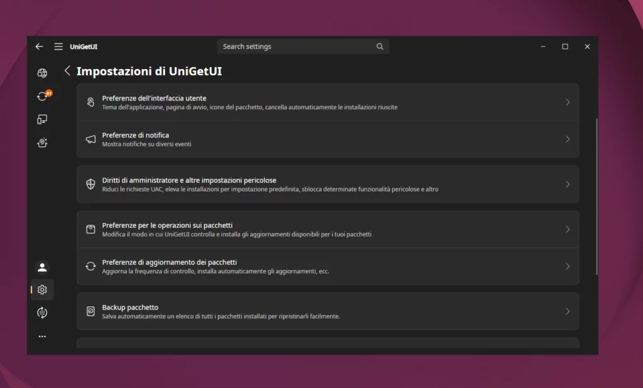This screenshot has height=388, width=643.
Task: Click the shield icon for administrator rights
Action: 90,184
